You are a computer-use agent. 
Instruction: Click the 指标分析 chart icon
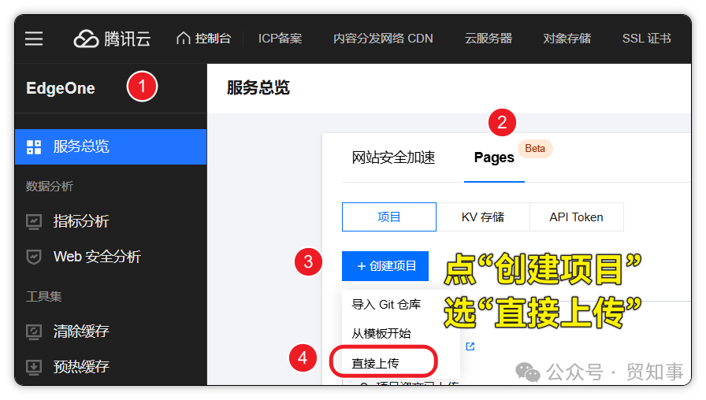34,221
